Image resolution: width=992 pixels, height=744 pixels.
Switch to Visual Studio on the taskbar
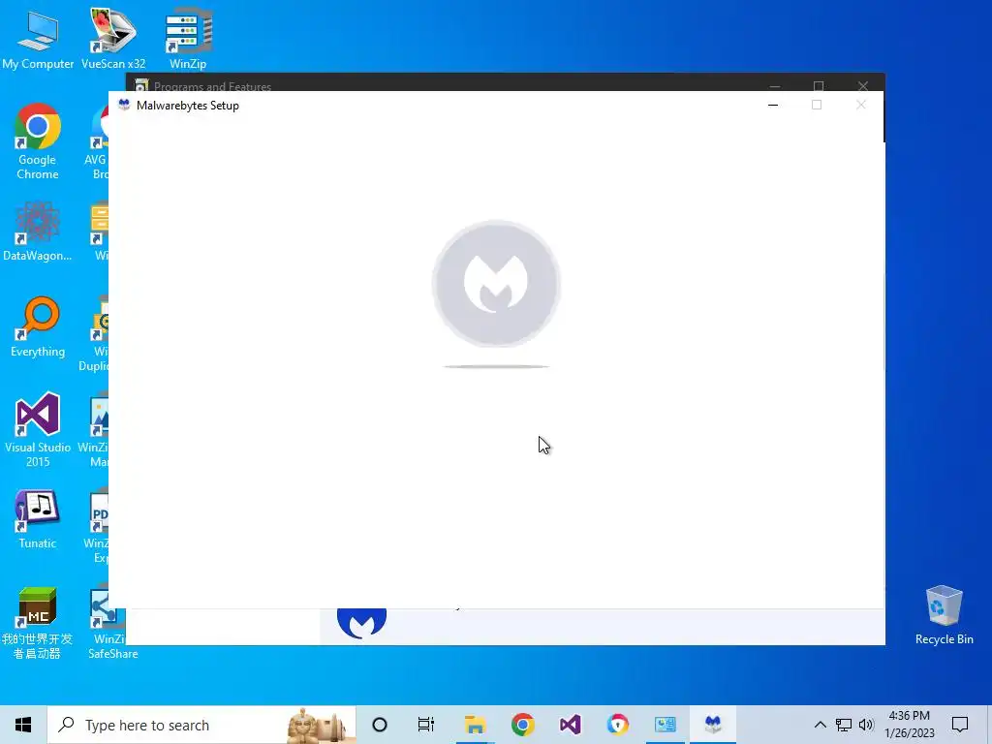(570, 725)
